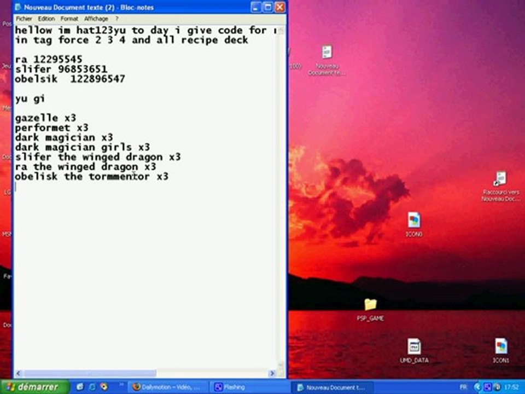The image size is (525, 394).
Task: Click the horizontal scrollbar left arrow
Action: [x=19, y=373]
